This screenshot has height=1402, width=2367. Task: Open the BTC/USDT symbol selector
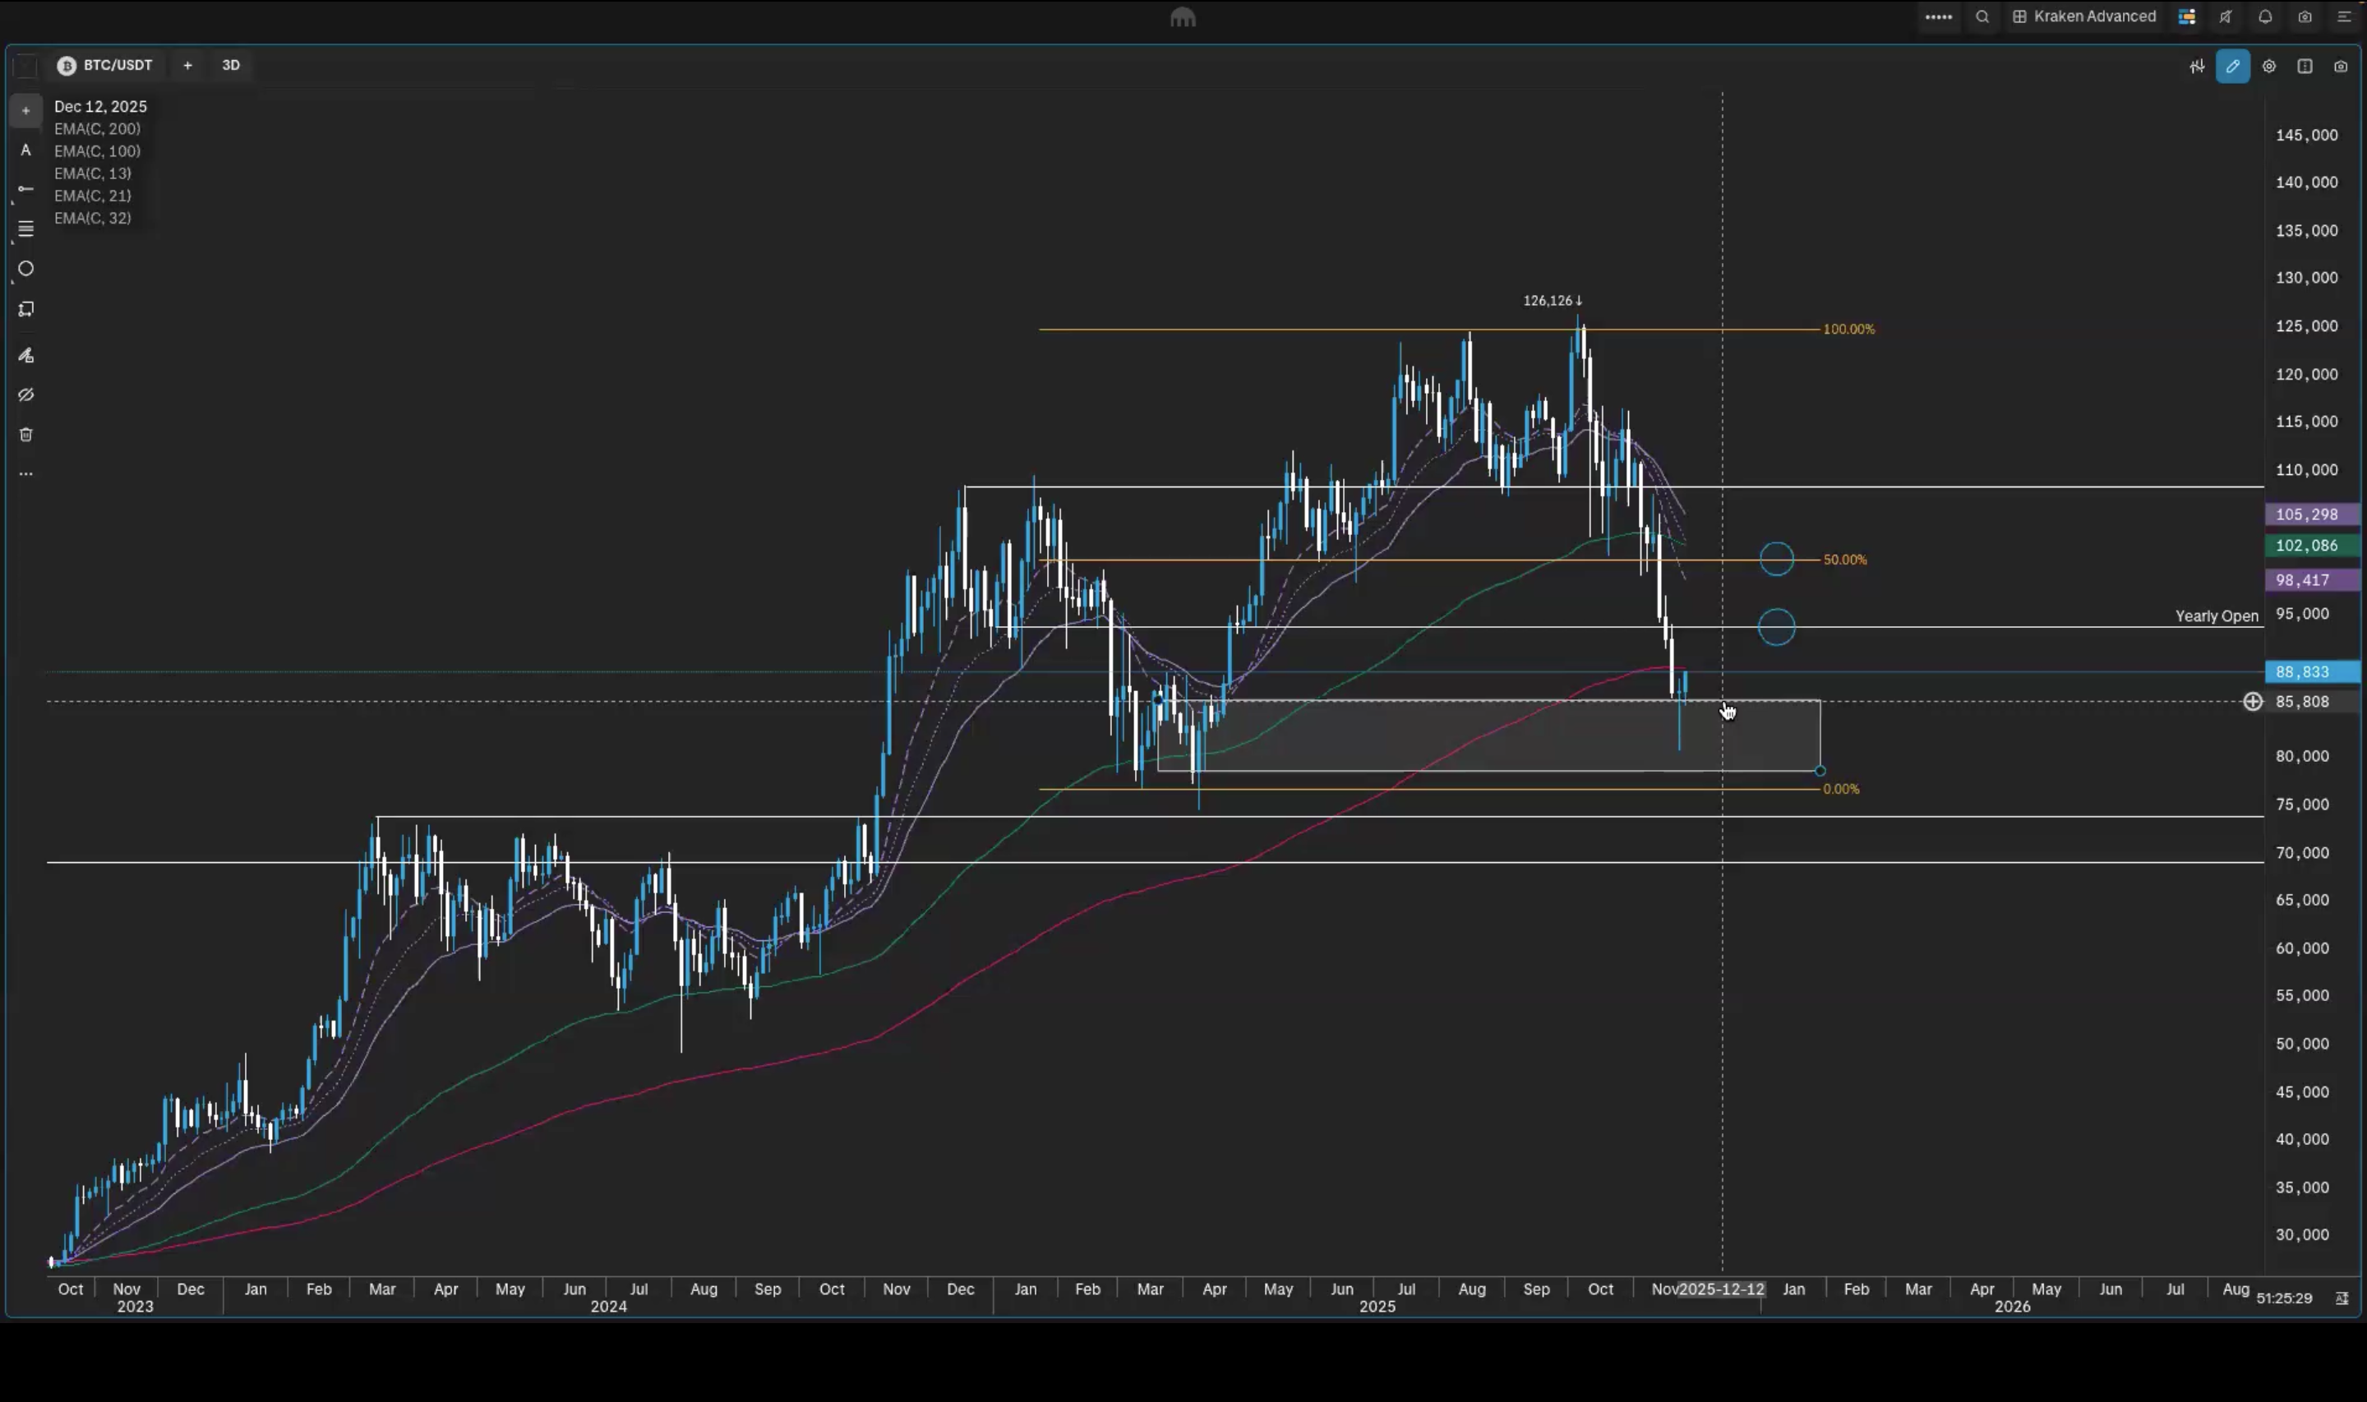[x=105, y=65]
